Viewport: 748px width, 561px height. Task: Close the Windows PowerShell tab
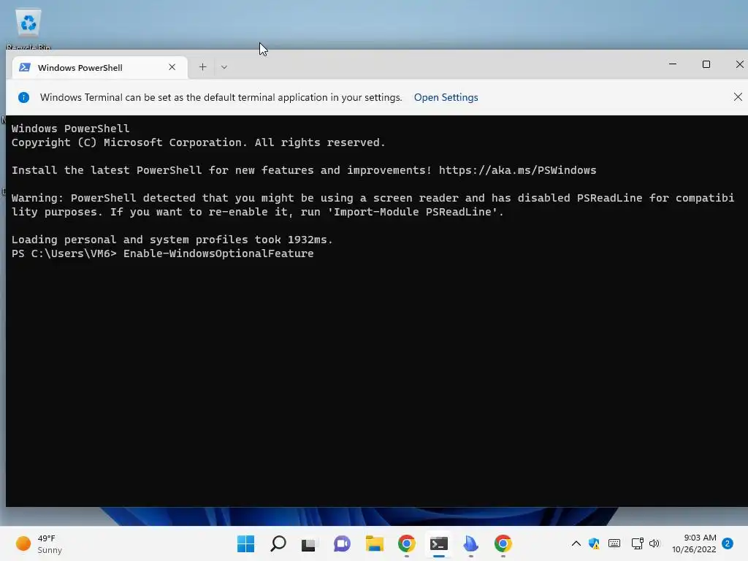[172, 67]
